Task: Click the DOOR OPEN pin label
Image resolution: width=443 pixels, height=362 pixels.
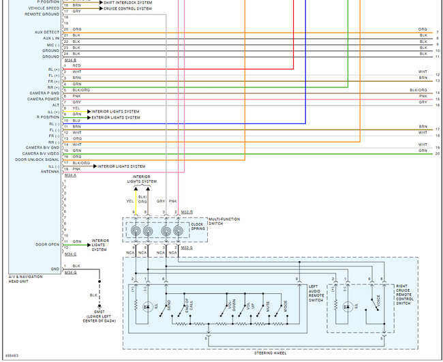Action: click(x=48, y=244)
